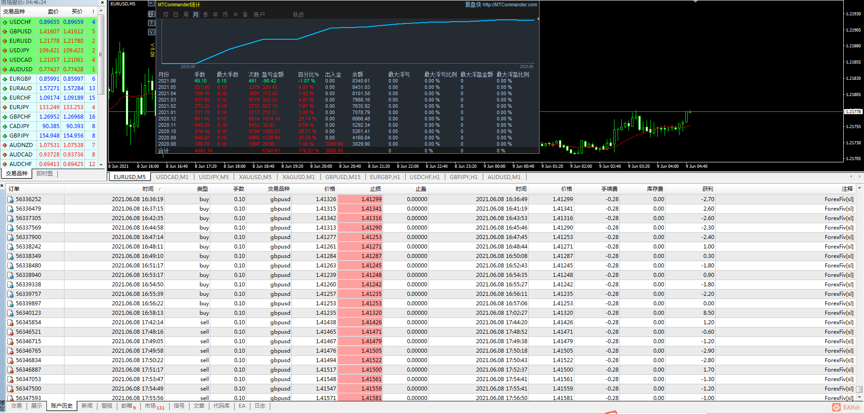Image resolution: width=864 pixels, height=414 pixels.
Task: Click Terminal history scrollbar down arrow
Action: pos(859,397)
